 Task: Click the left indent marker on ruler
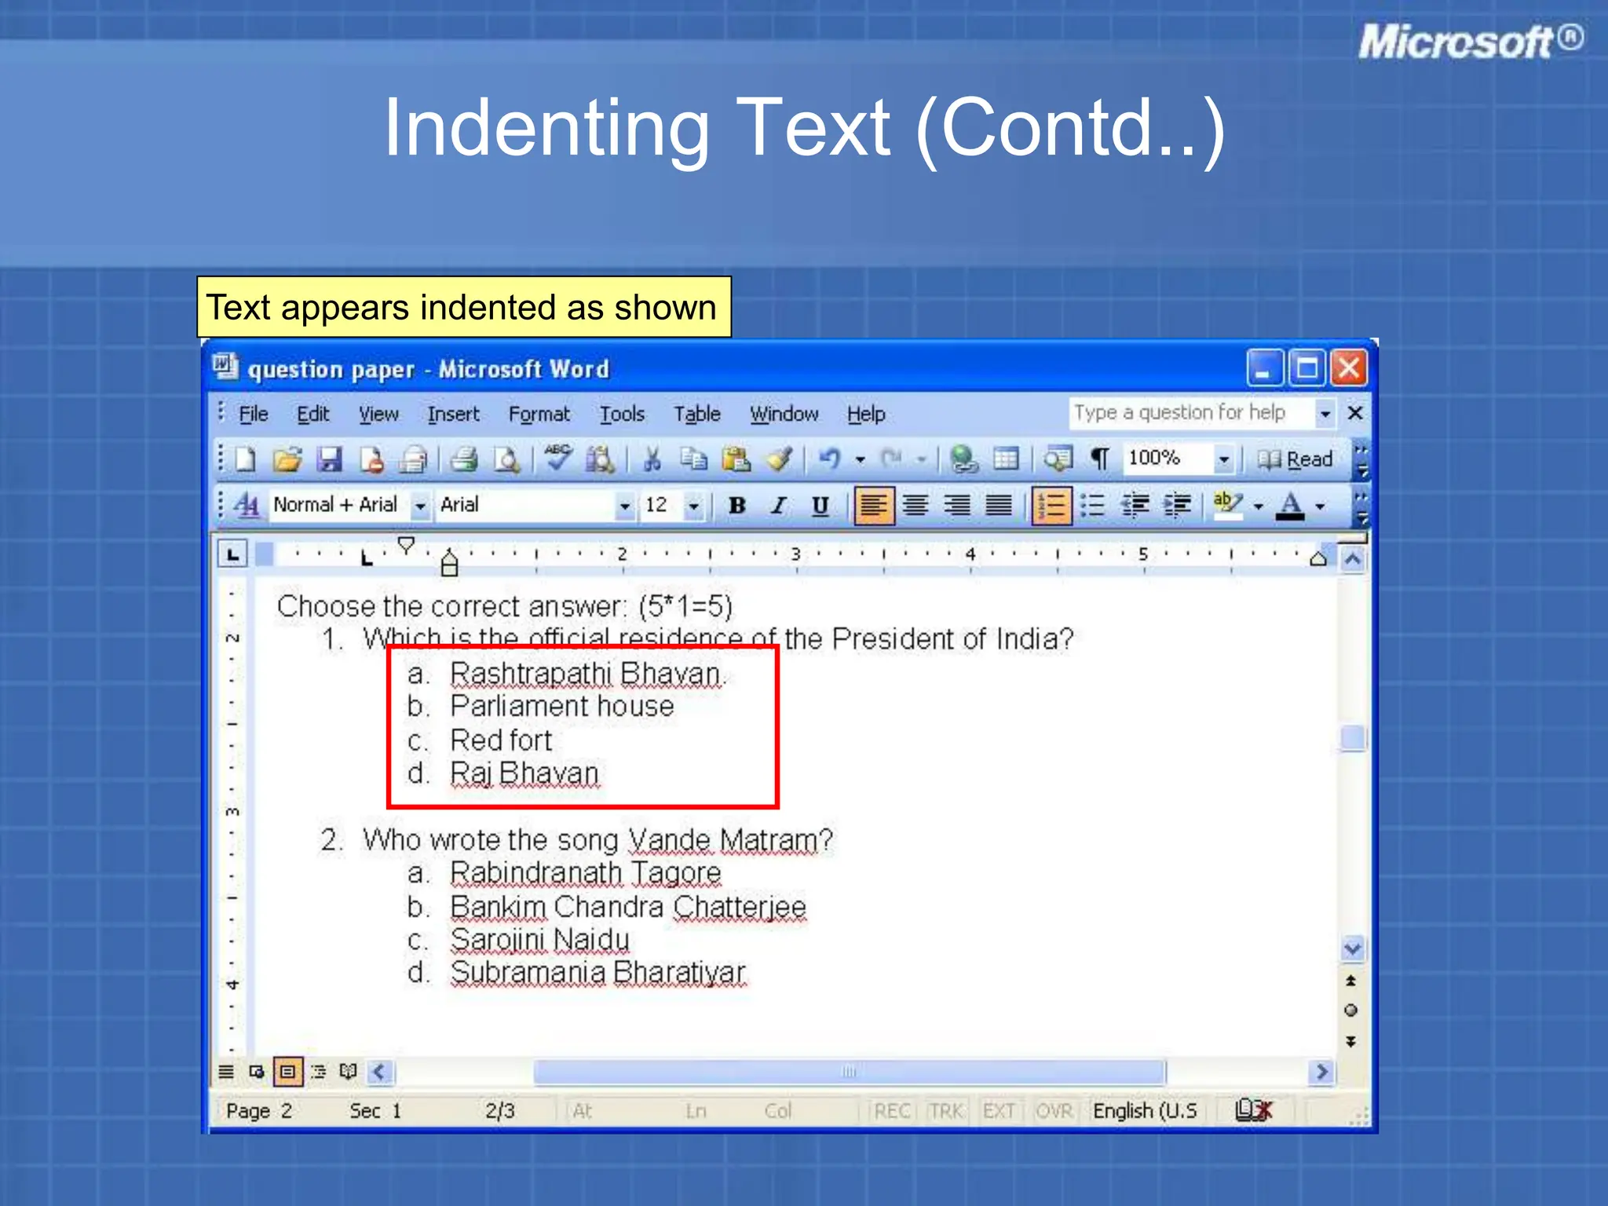(449, 569)
